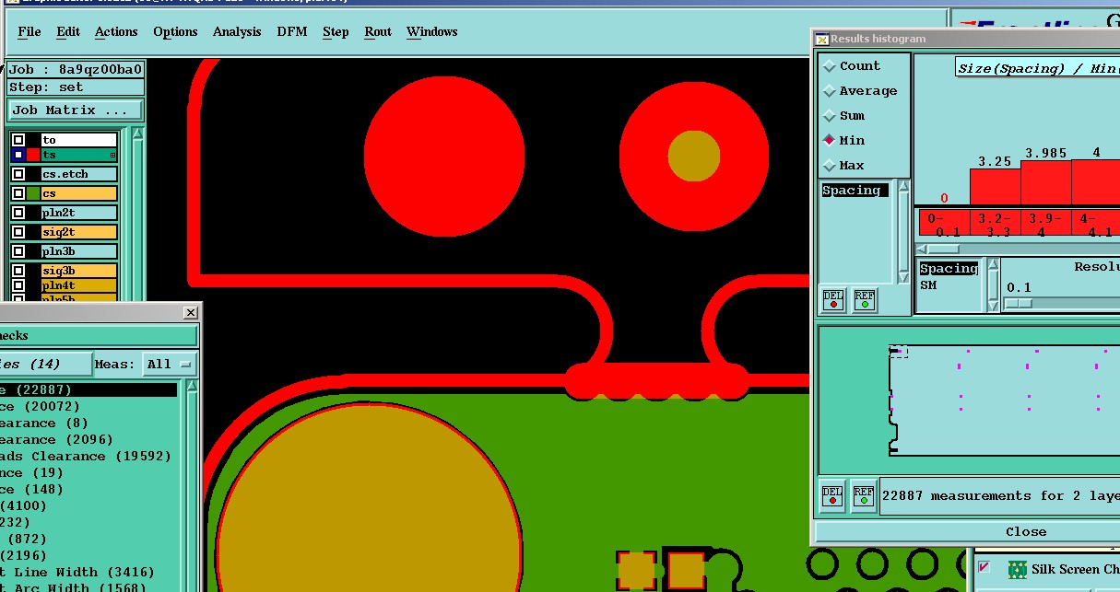
Task: Close the checks results panel with X
Action: 190,313
